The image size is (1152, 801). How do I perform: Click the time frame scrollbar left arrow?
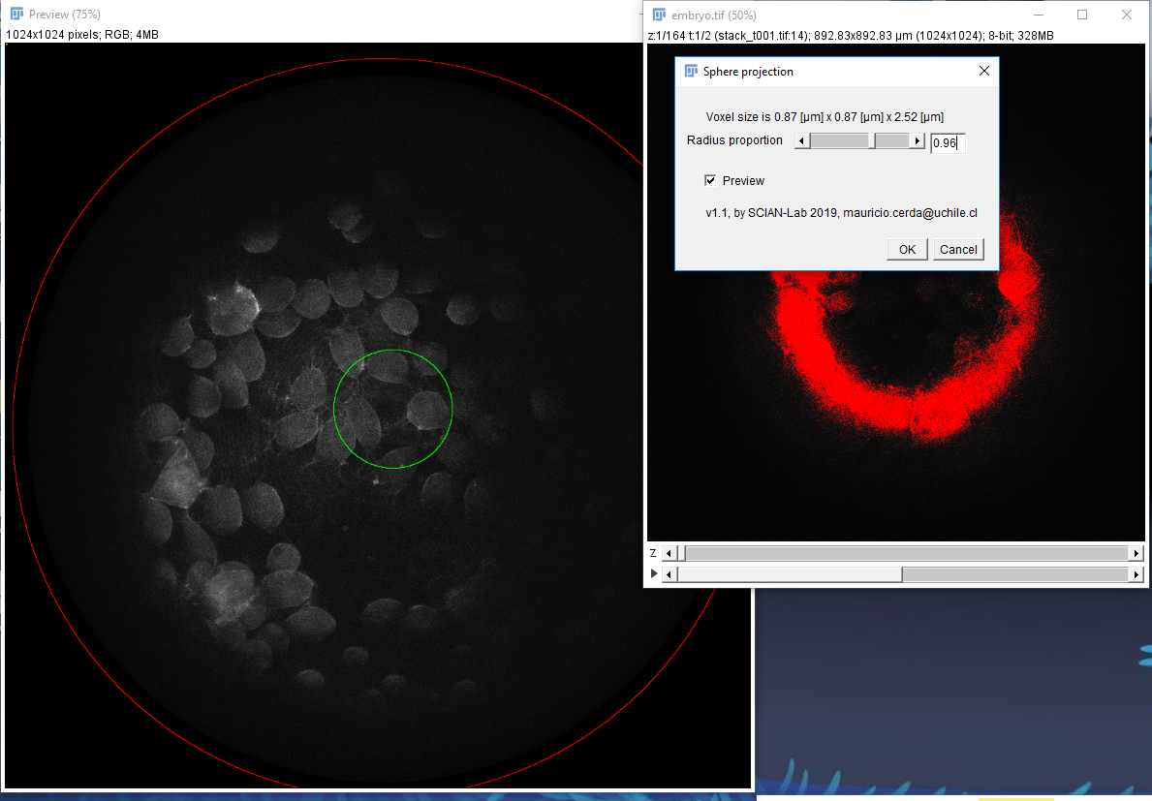(x=669, y=574)
